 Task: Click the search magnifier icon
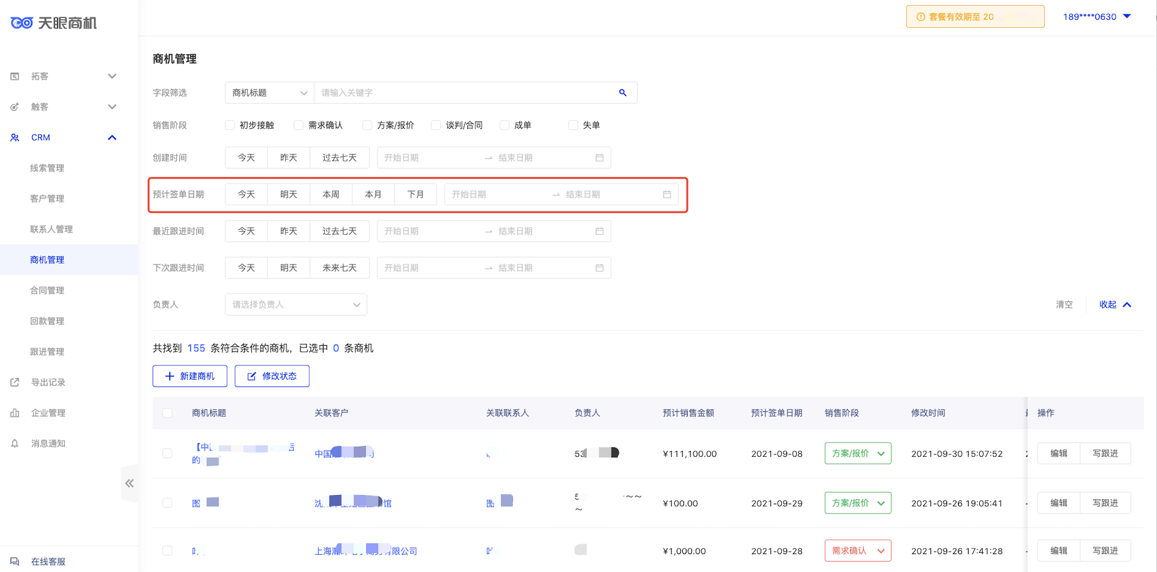tap(623, 92)
